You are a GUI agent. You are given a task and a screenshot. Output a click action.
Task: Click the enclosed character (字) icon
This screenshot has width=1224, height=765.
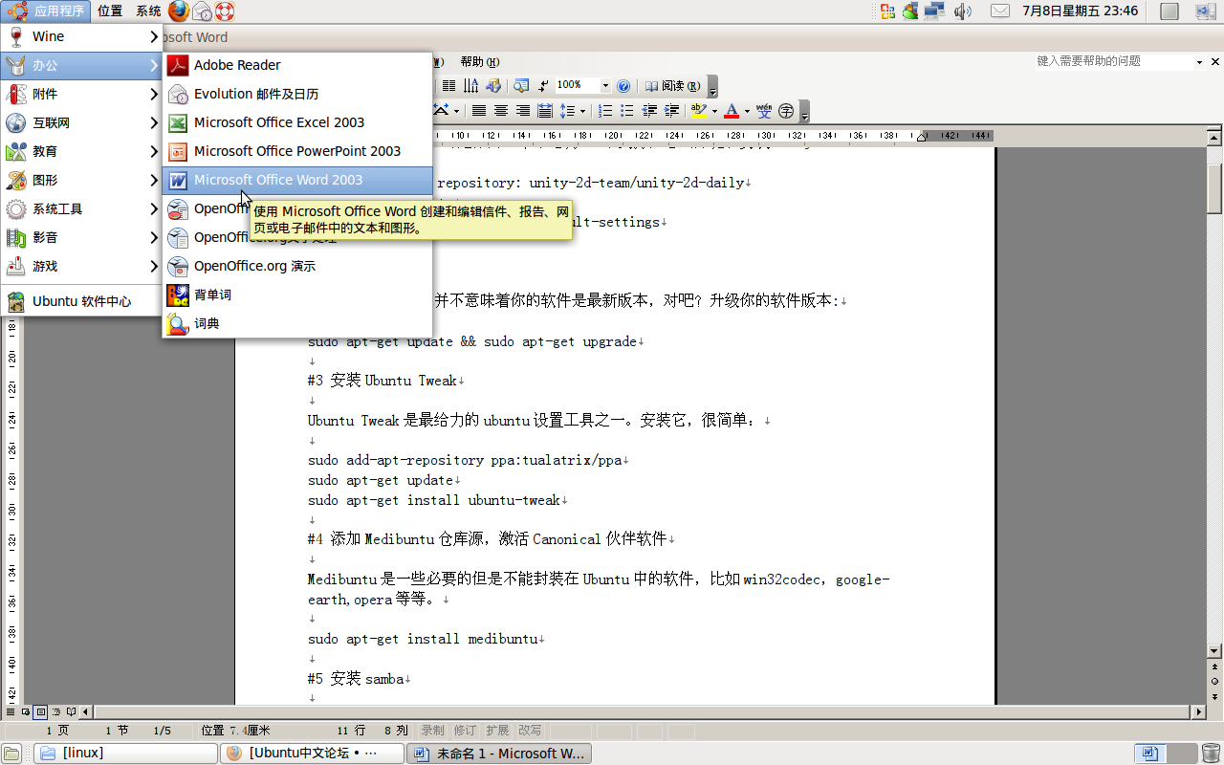(x=786, y=111)
